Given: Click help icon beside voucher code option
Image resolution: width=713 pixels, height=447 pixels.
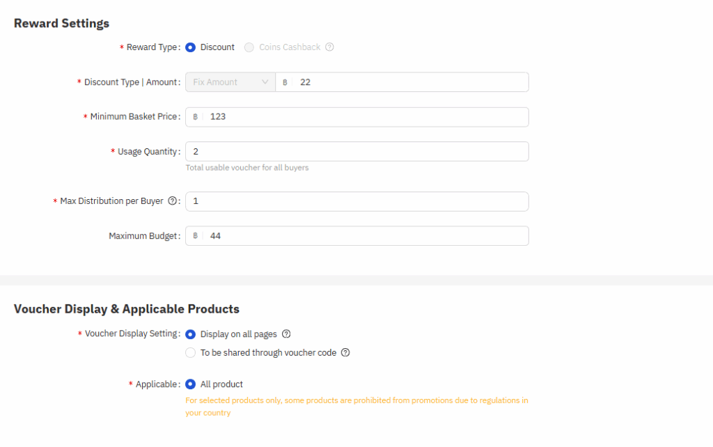Looking at the screenshot, I should point(345,353).
